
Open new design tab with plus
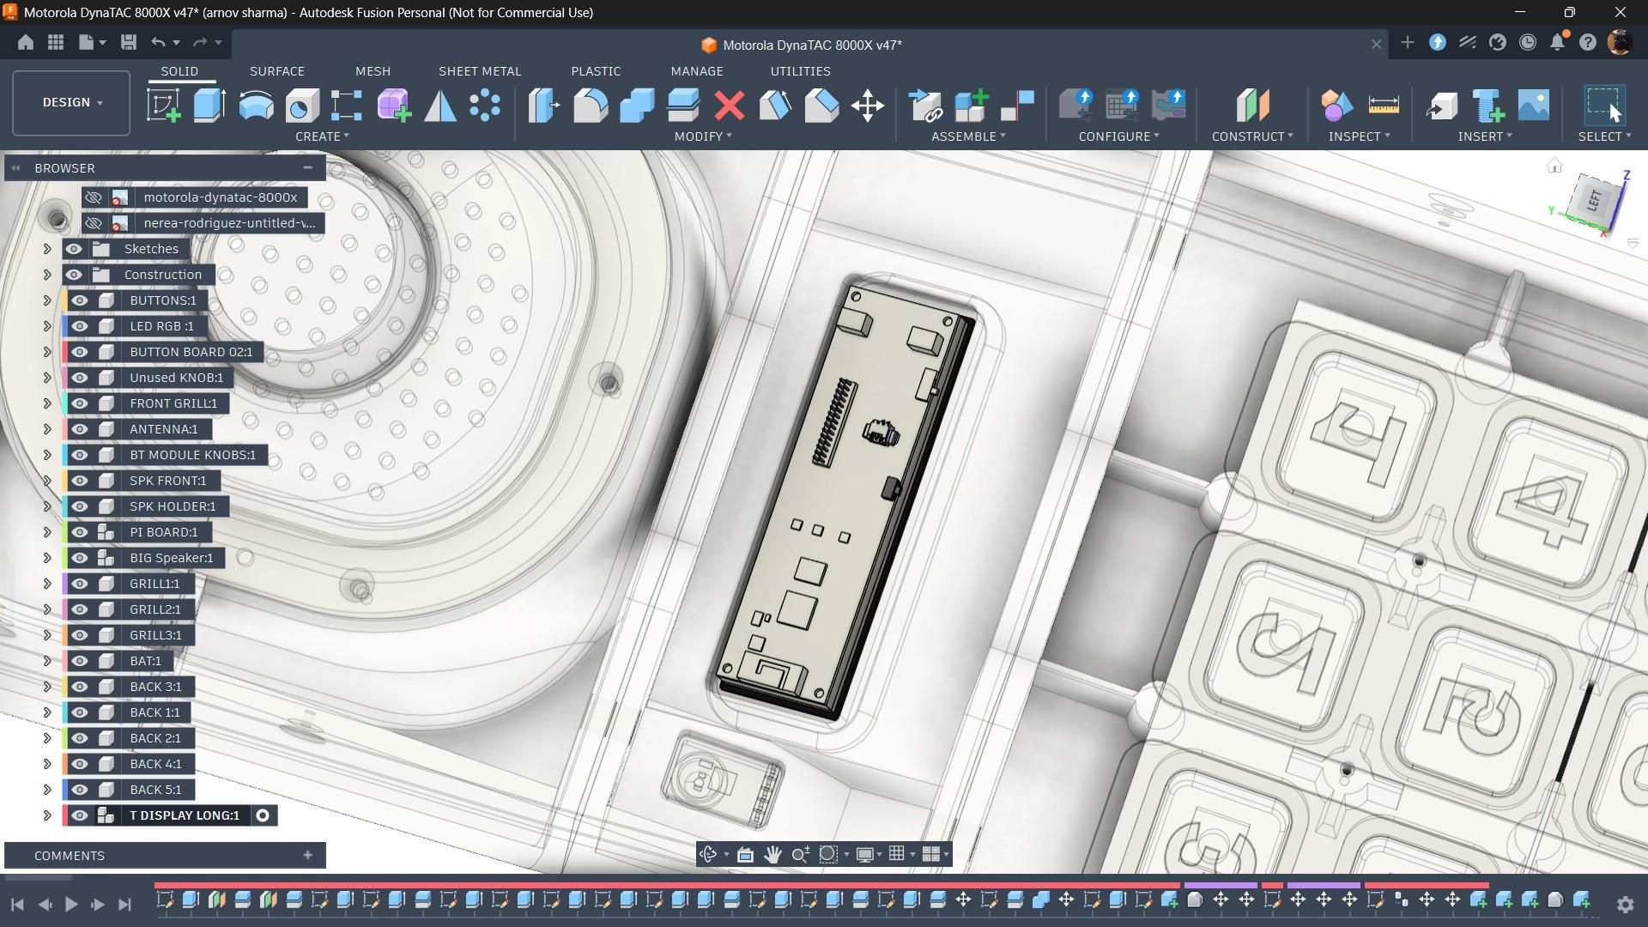(1407, 42)
